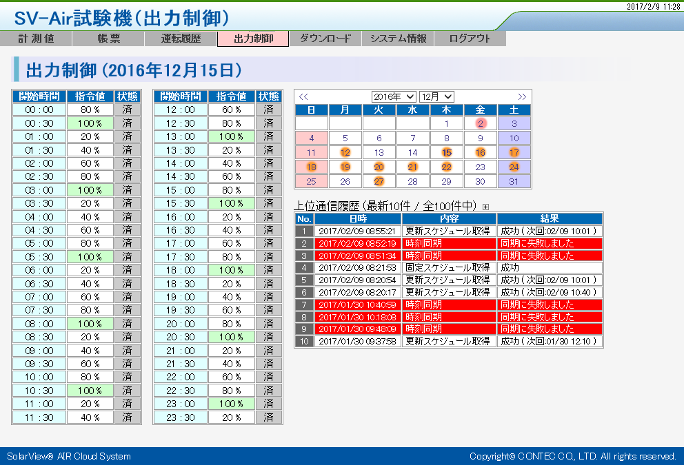Select Saturday date 24 on calendar
Image resolution: width=684 pixels, height=465 pixels.
pos(514,167)
